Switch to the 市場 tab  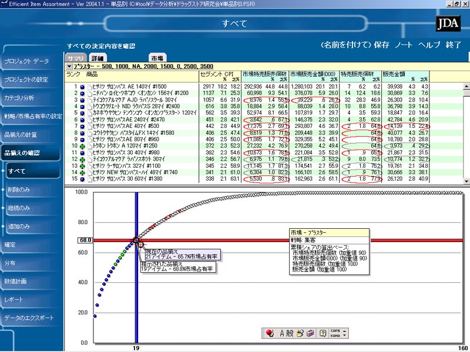pos(157,58)
